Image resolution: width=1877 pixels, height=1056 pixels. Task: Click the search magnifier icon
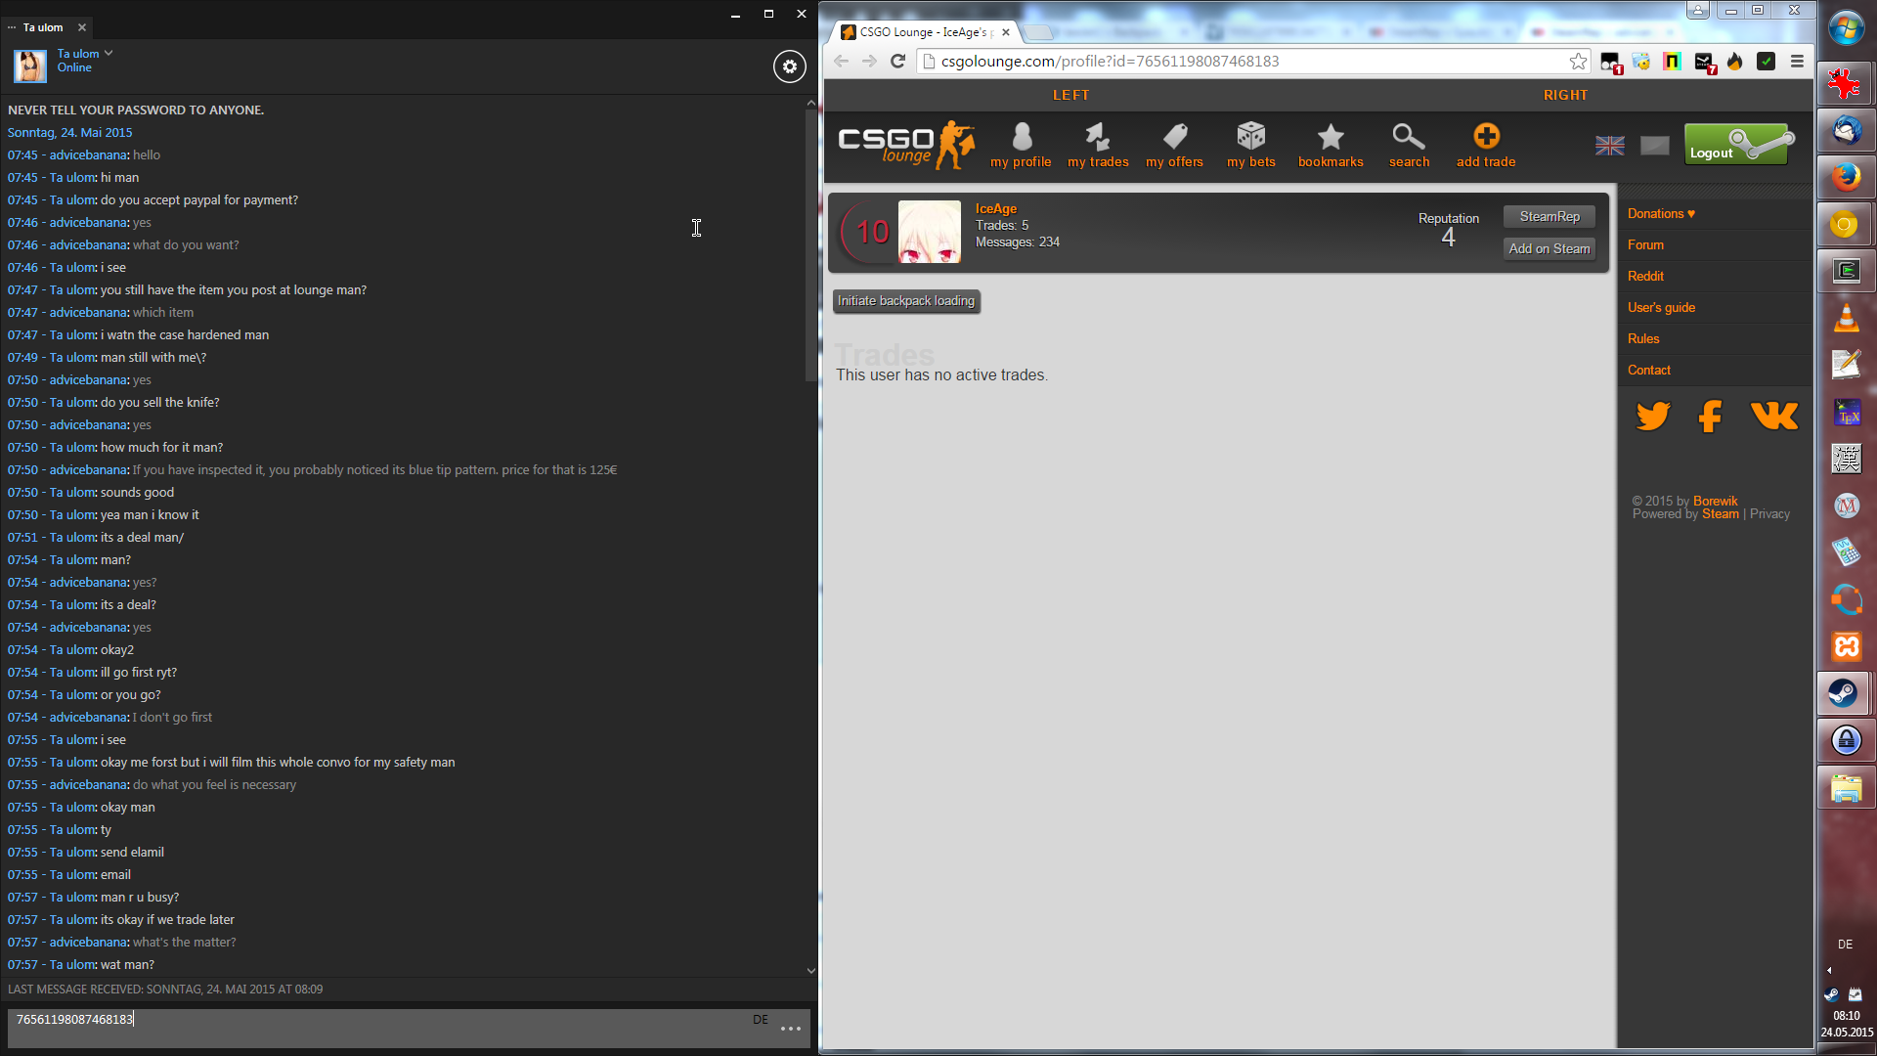click(1409, 137)
